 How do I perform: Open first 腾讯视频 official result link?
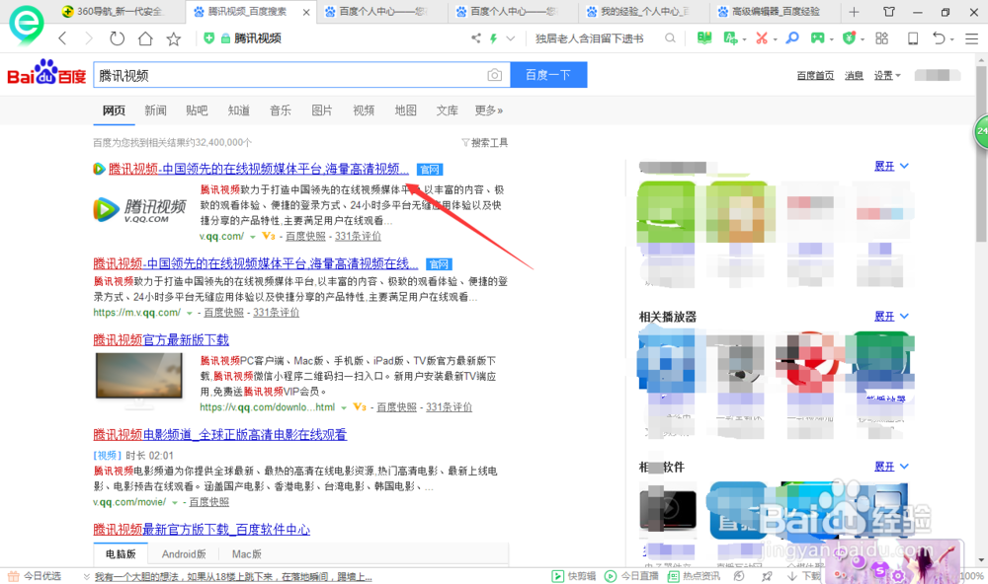click(258, 169)
